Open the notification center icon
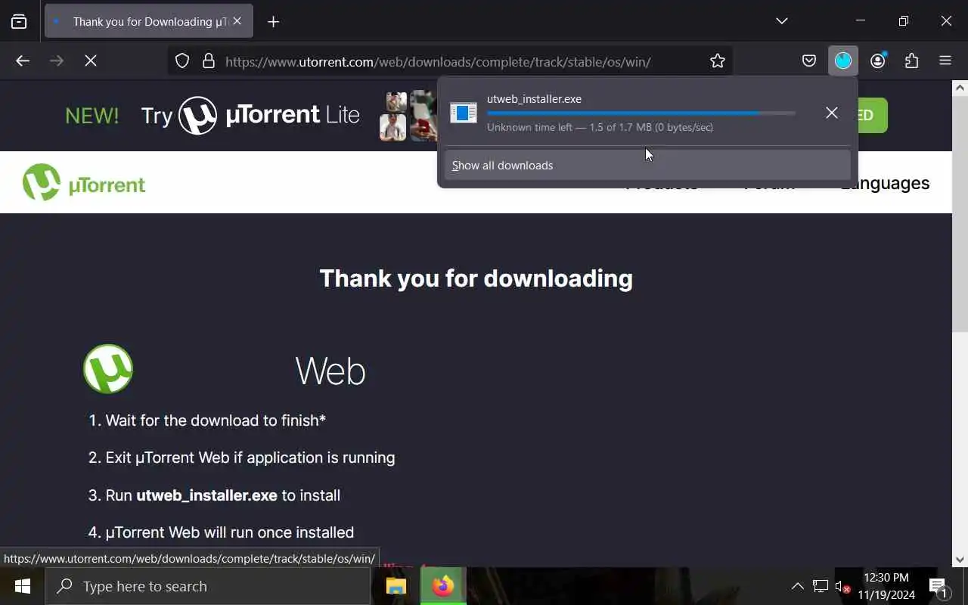The width and height of the screenshot is (968, 605). [939, 586]
